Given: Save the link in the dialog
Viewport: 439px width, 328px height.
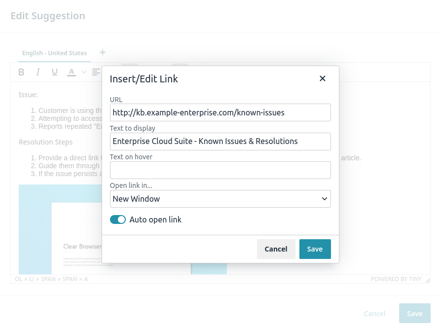Looking at the screenshot, I should (315, 249).
